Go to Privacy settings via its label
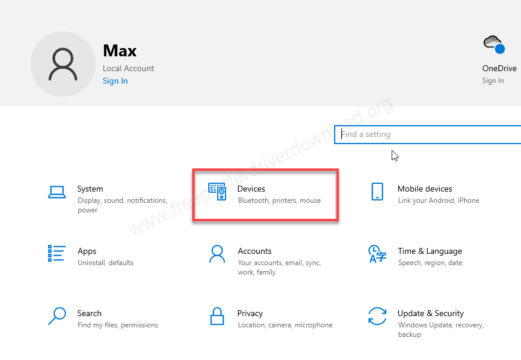 point(250,314)
